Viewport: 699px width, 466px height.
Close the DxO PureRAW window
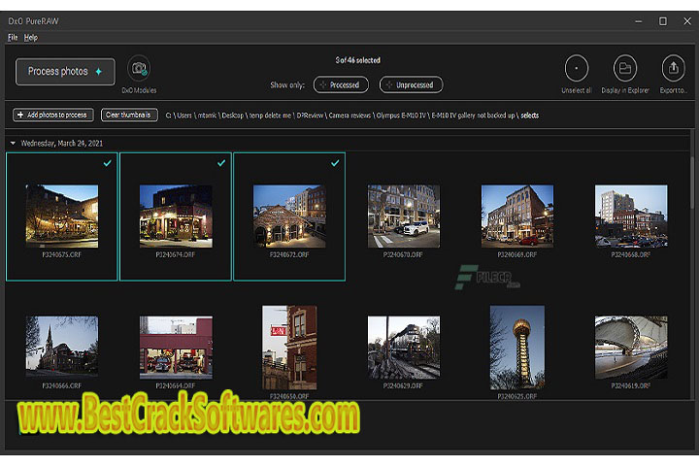(x=687, y=21)
